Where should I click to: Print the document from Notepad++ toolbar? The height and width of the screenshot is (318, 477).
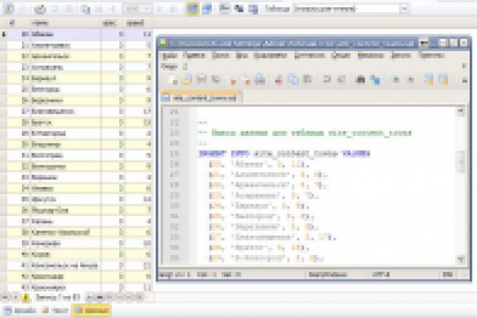260,79
